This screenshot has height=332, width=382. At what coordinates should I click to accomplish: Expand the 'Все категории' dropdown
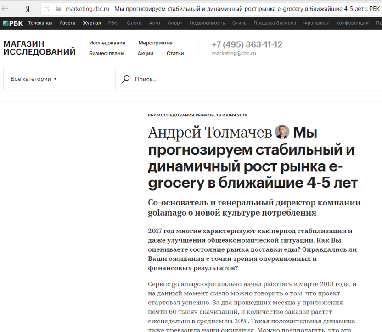click(x=34, y=79)
